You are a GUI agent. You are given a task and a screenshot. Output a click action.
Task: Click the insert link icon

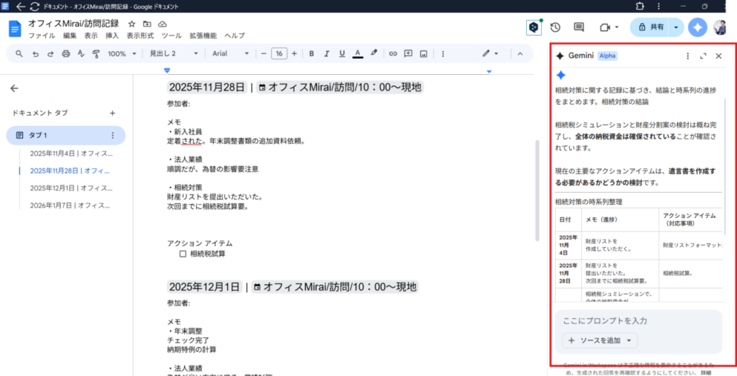393,54
